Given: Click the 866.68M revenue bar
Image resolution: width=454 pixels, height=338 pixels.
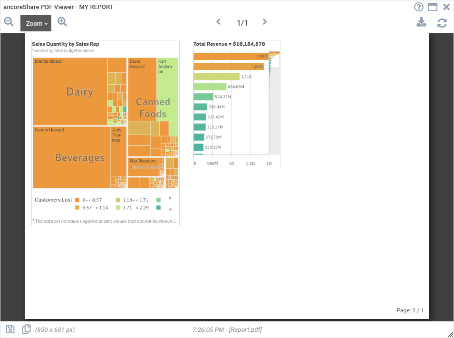Looking at the screenshot, I should pos(210,87).
